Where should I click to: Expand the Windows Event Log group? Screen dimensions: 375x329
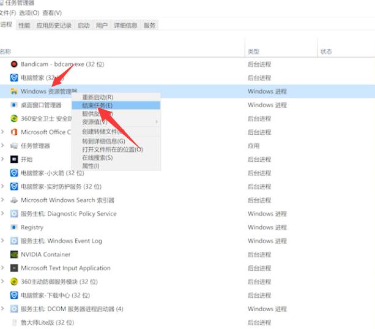(2, 240)
